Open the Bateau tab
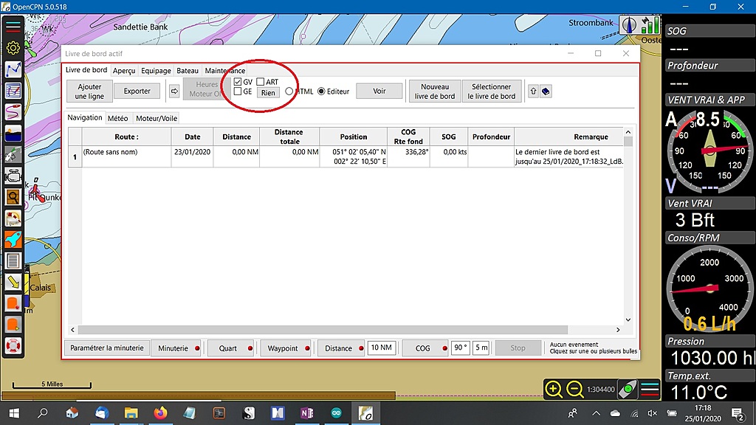The width and height of the screenshot is (756, 425). 188,71
